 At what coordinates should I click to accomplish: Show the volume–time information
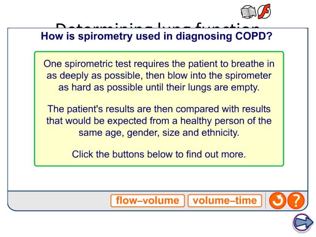click(x=225, y=201)
